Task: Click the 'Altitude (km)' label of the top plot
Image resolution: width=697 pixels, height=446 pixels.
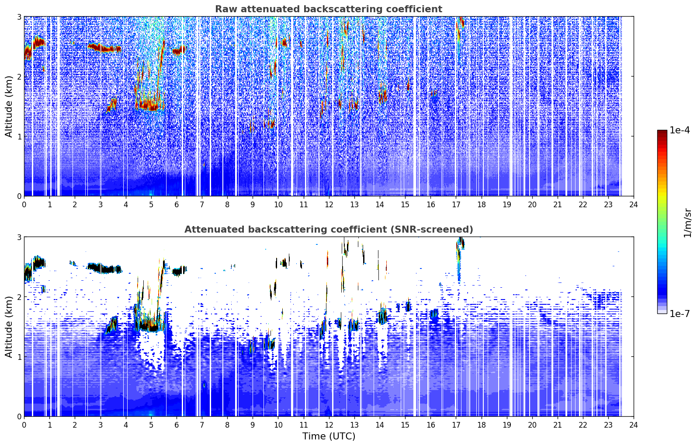Action: tap(9, 106)
